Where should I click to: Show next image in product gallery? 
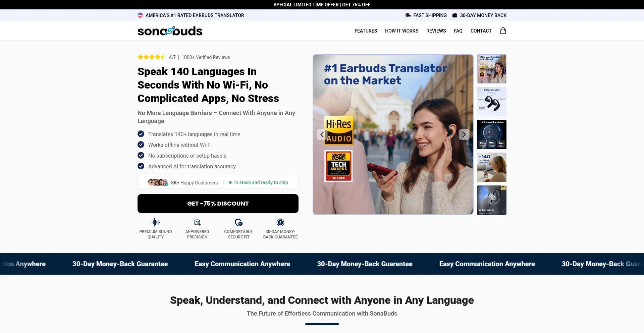pos(464,134)
